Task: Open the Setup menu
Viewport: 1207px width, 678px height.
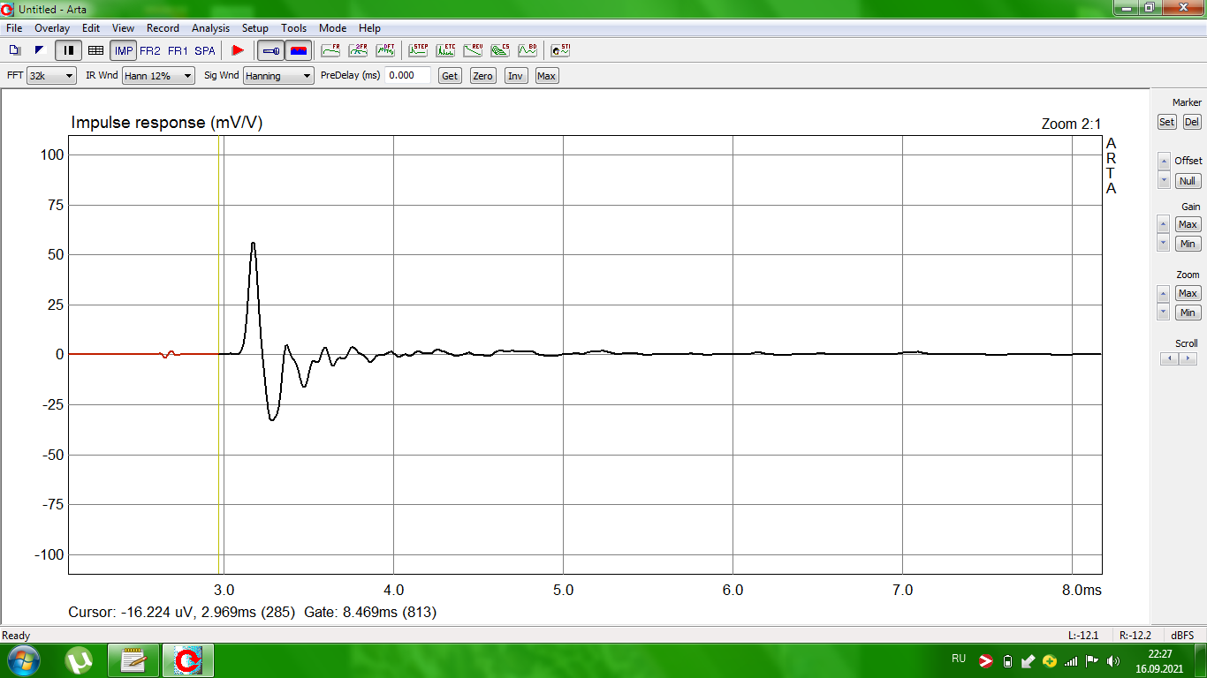Action: tap(255, 28)
